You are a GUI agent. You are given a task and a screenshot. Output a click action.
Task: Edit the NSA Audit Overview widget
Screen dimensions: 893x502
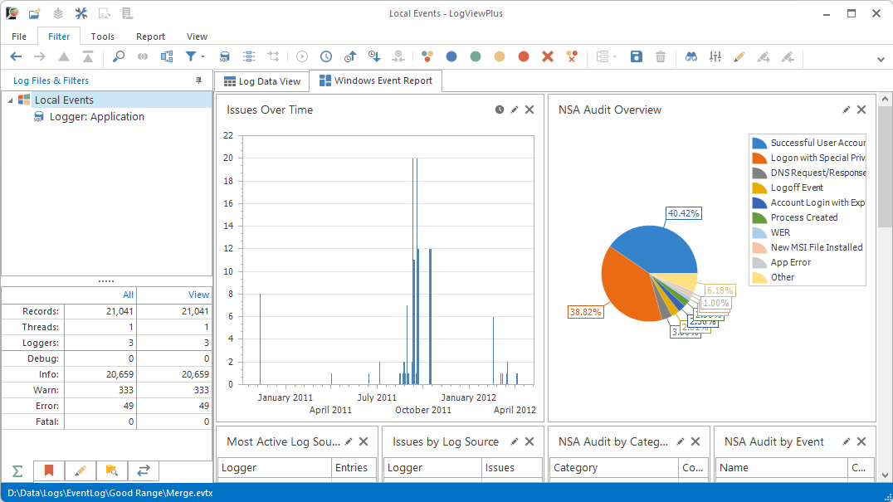click(x=847, y=110)
